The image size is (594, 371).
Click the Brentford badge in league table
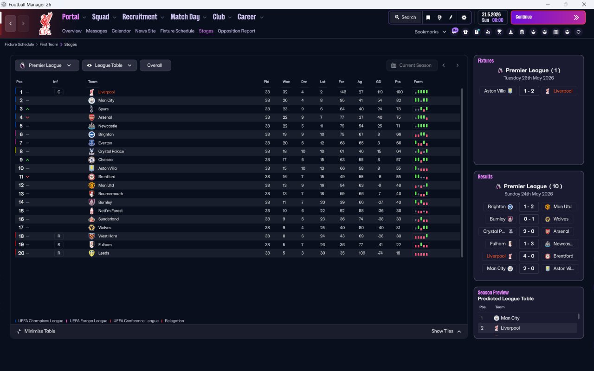click(x=91, y=177)
